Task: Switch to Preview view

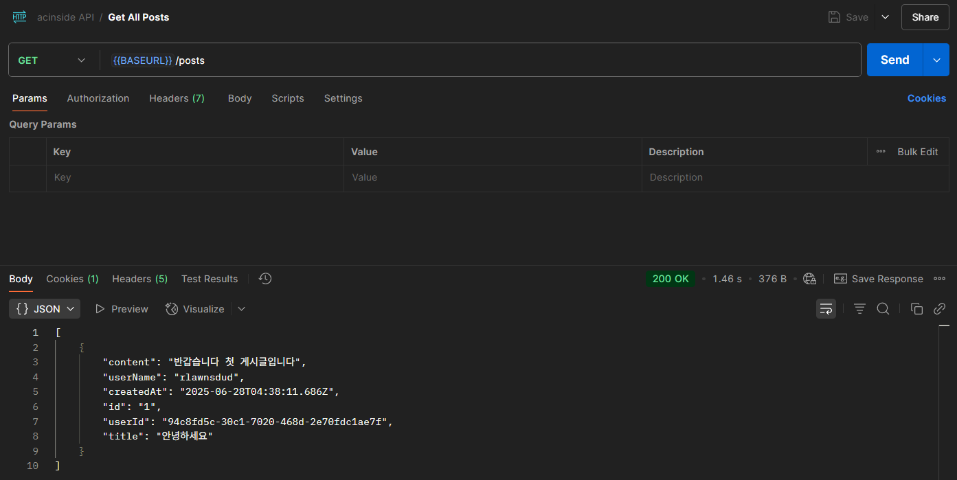Action: tap(122, 309)
